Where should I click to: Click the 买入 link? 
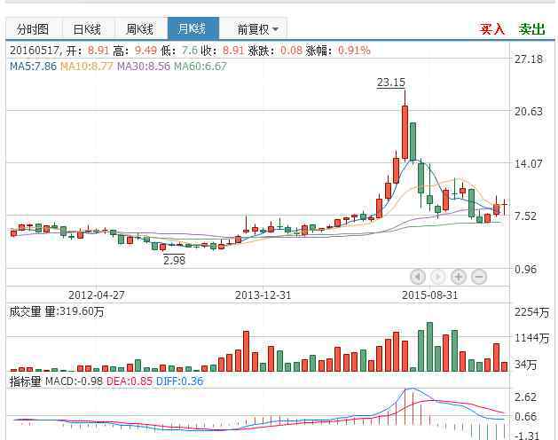pyautogui.click(x=492, y=29)
